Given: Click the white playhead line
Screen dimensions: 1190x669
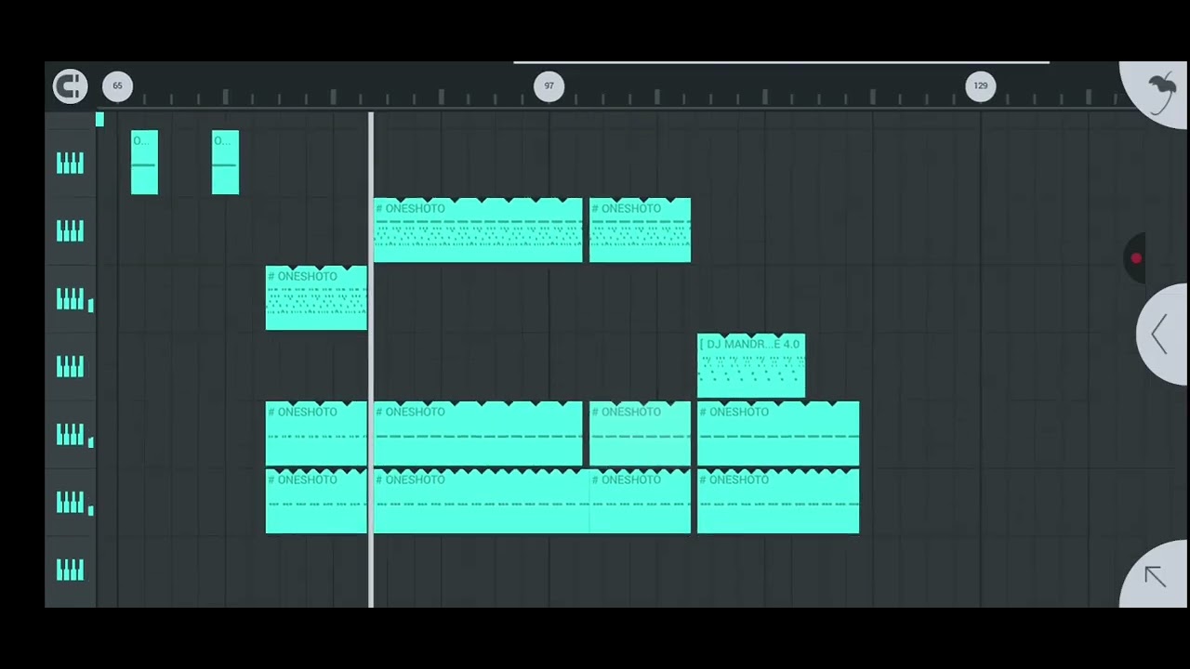Looking at the screenshot, I should [371, 360].
